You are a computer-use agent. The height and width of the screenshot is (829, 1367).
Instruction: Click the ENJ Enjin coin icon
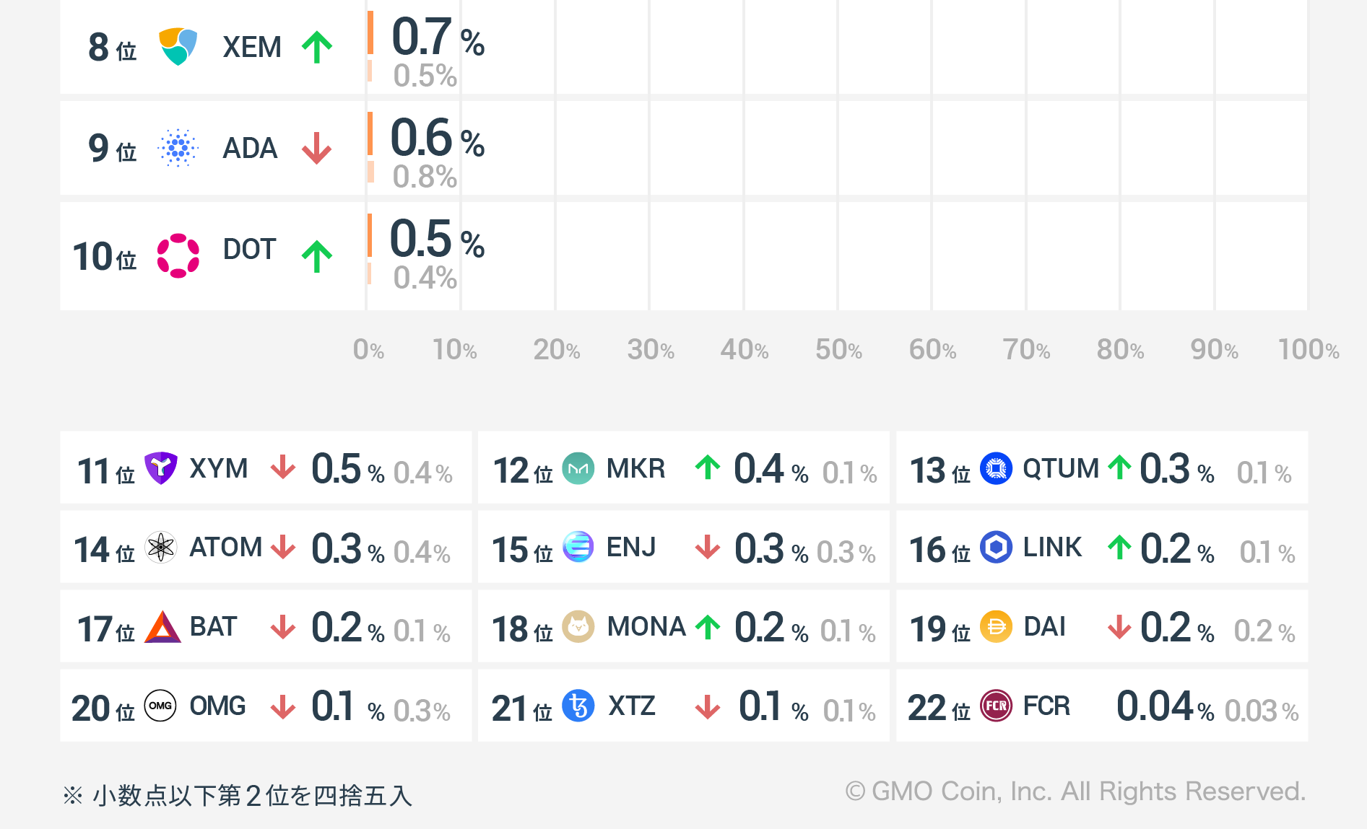coord(578,547)
